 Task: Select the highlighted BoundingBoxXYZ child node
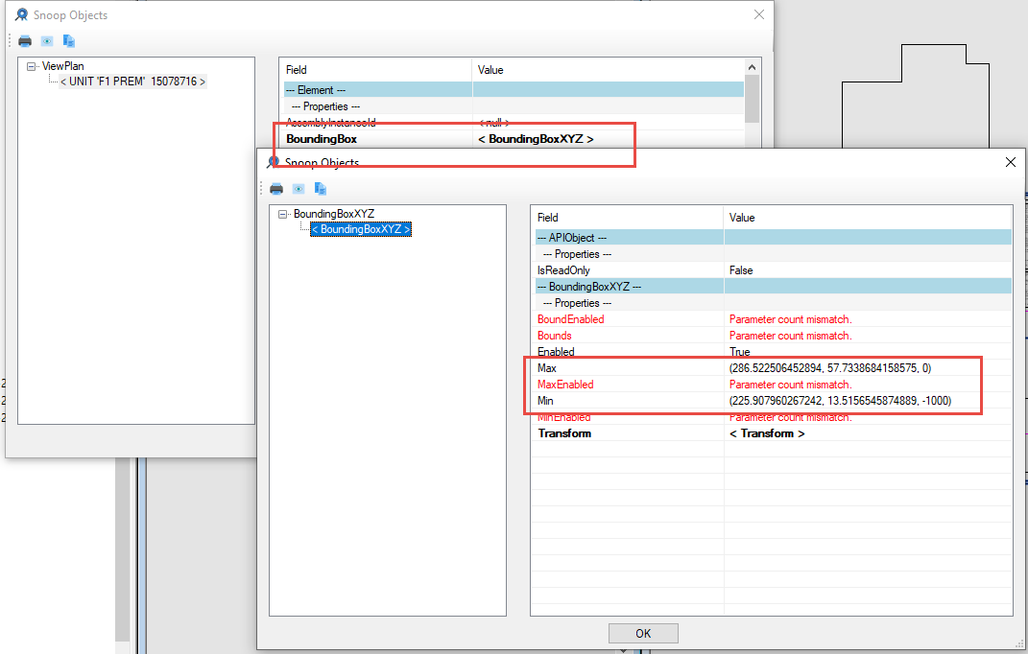point(360,229)
